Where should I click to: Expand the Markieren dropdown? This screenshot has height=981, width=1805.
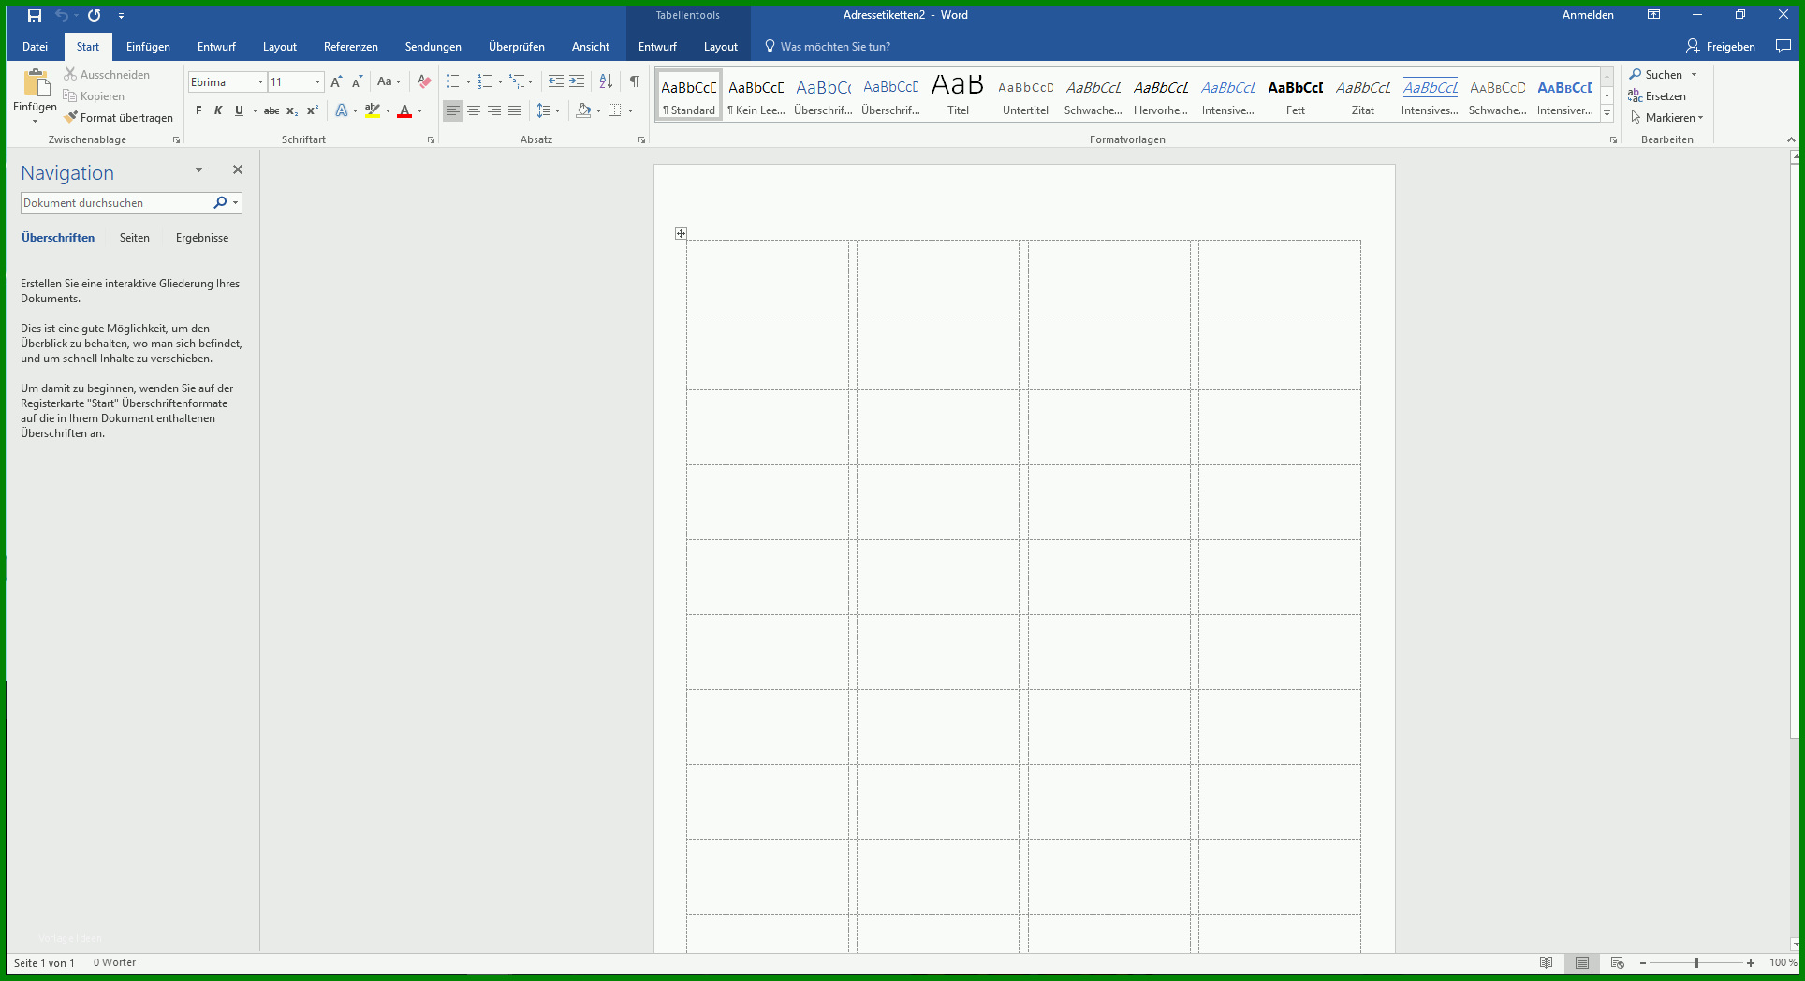pyautogui.click(x=1700, y=117)
